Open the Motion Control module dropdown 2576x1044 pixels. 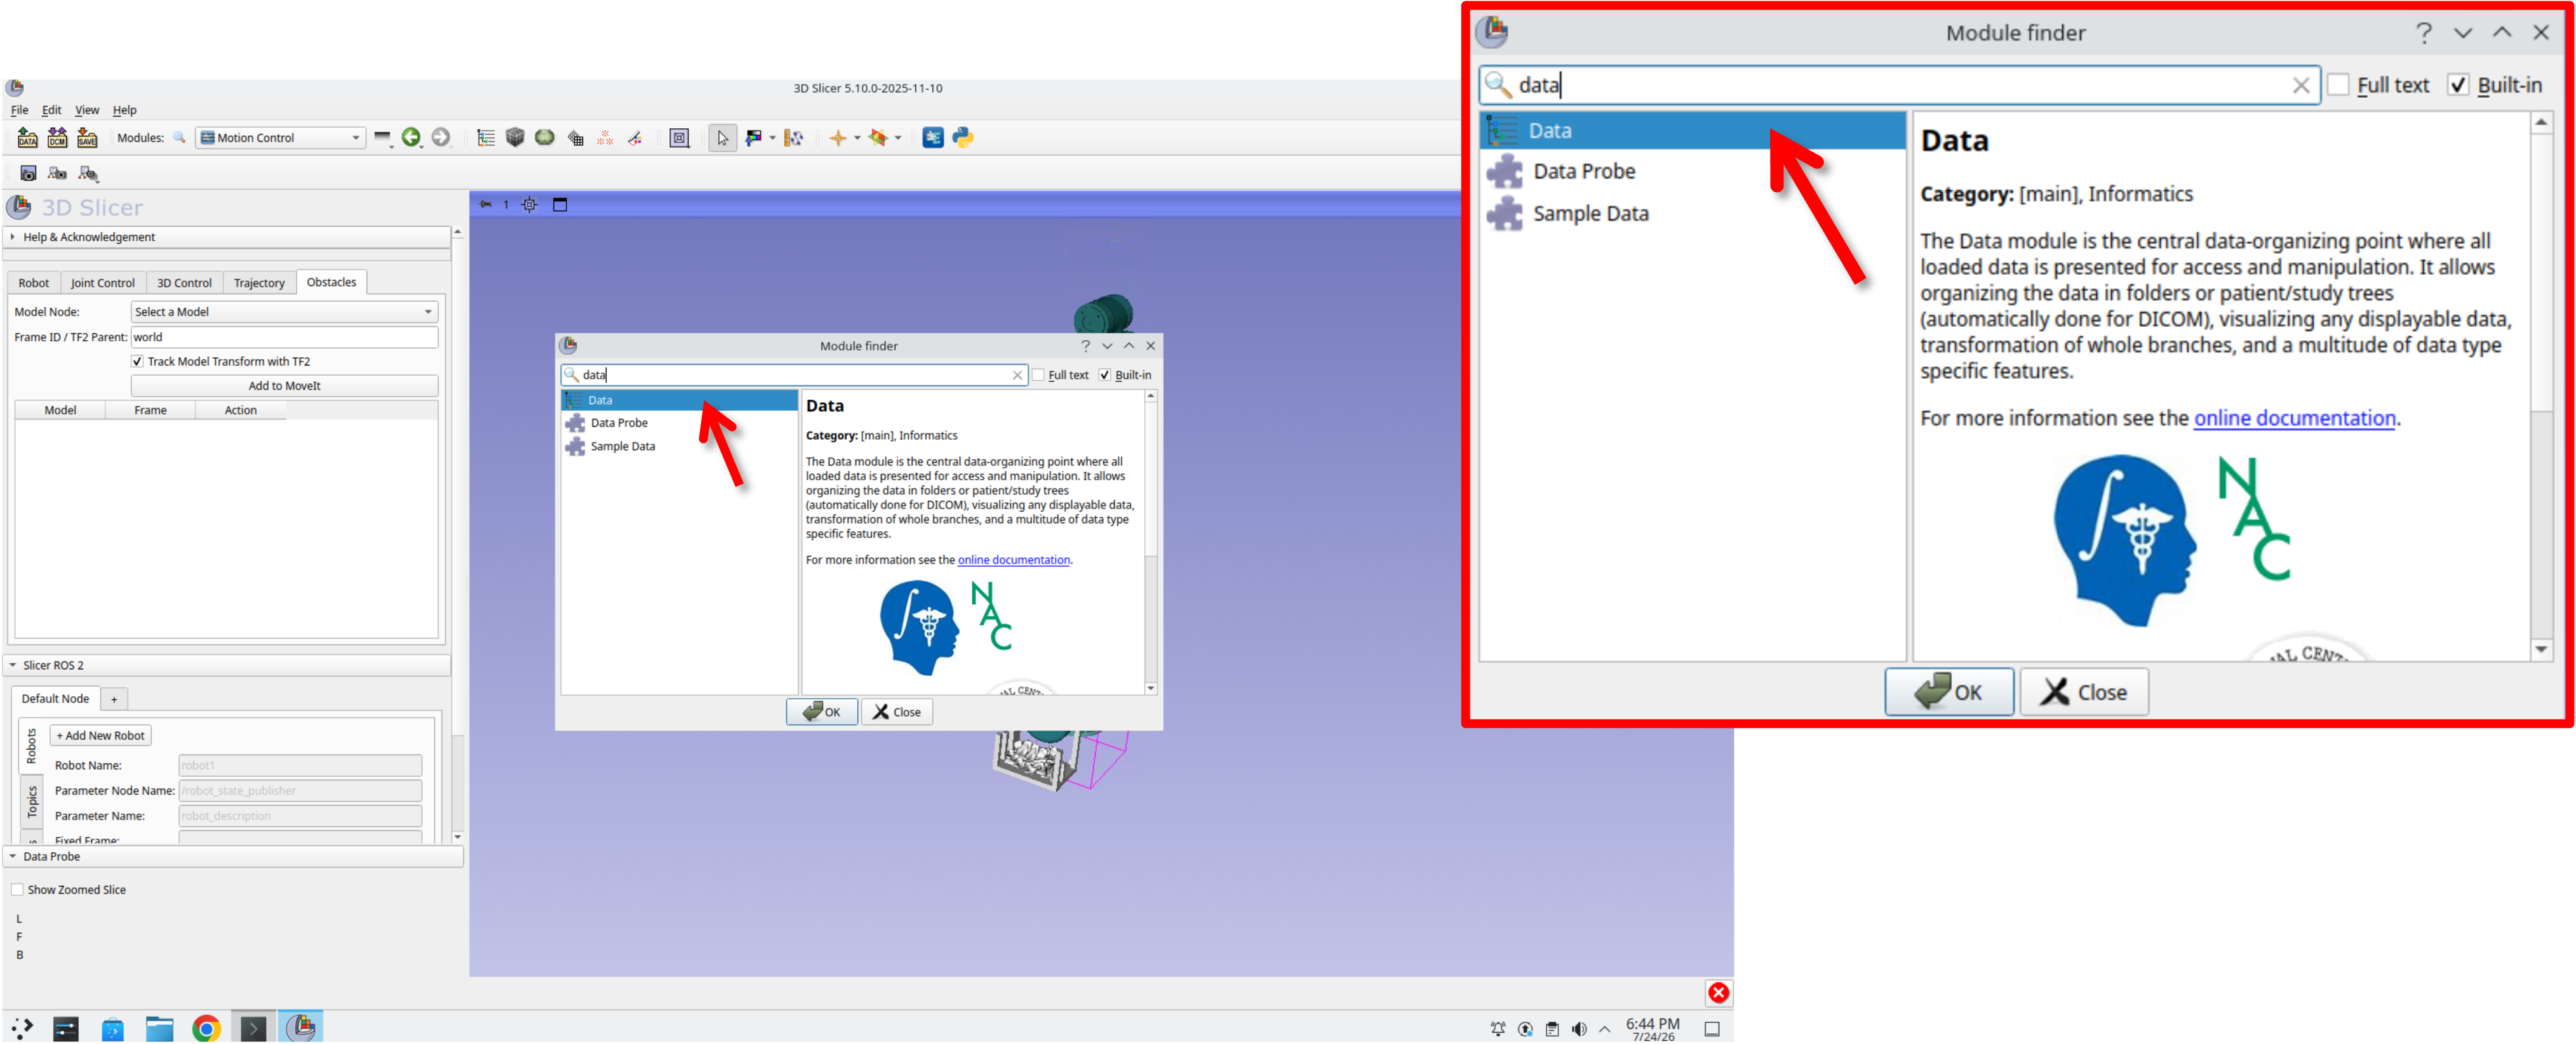tap(280, 138)
